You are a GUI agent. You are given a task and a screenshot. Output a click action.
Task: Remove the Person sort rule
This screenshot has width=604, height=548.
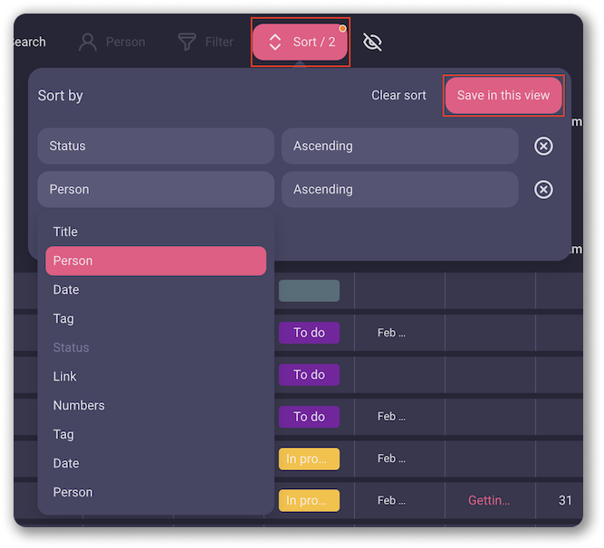543,189
